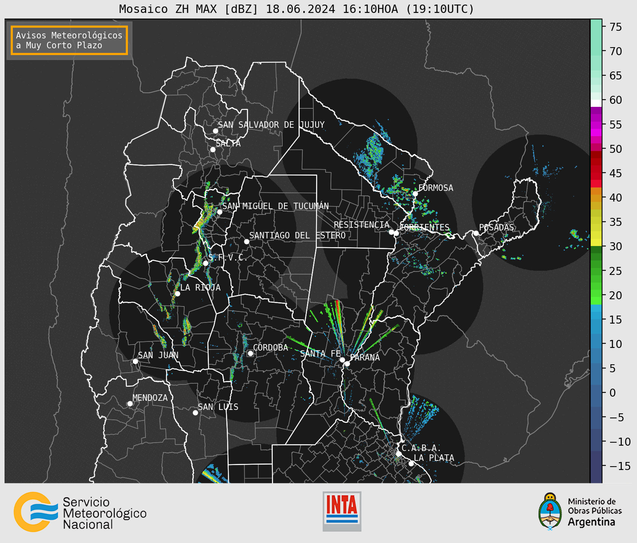The height and width of the screenshot is (543, 637).
Task: Click the magenta 55 dBZ color band
Action: [596, 125]
